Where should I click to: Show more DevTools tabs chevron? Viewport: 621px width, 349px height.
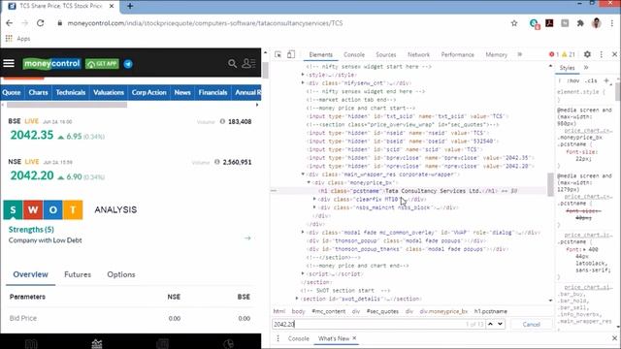point(520,54)
